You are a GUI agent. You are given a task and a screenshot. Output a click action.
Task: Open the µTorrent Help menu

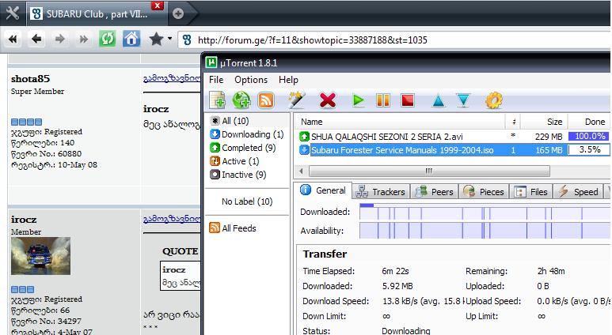tap(288, 80)
